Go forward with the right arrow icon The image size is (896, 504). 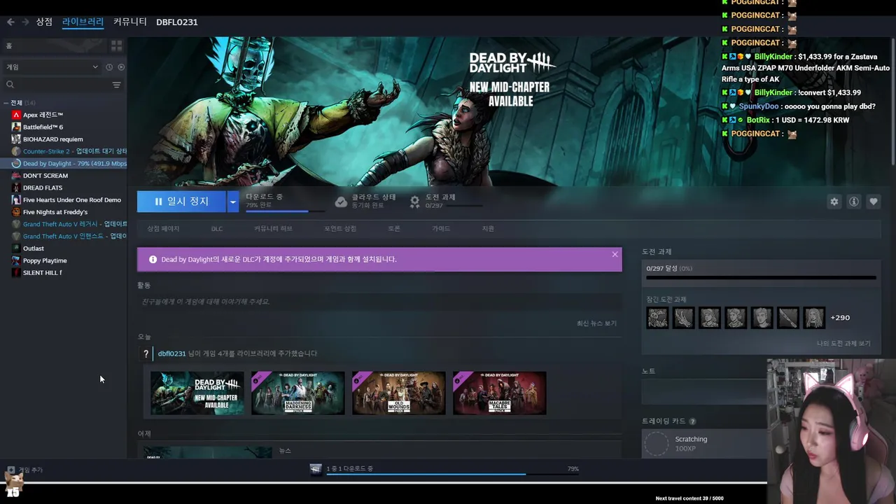tap(25, 22)
